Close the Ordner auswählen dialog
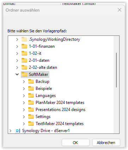The height and width of the screenshot is (150, 128). pos(120,10)
